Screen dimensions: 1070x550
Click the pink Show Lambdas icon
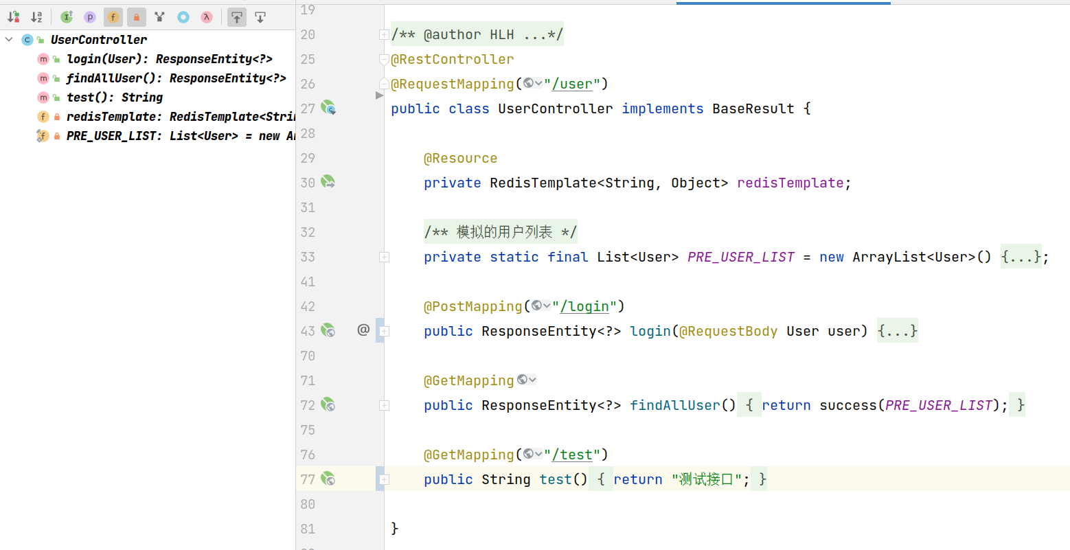pyautogui.click(x=207, y=17)
